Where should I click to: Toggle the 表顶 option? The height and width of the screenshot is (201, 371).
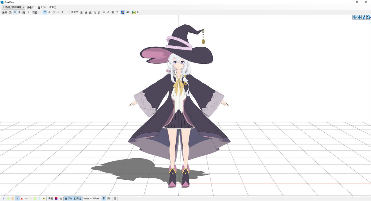click(x=51, y=199)
